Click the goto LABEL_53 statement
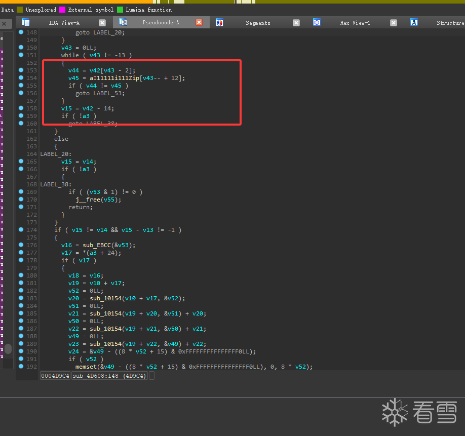The width and height of the screenshot is (465, 436). click(x=100, y=93)
